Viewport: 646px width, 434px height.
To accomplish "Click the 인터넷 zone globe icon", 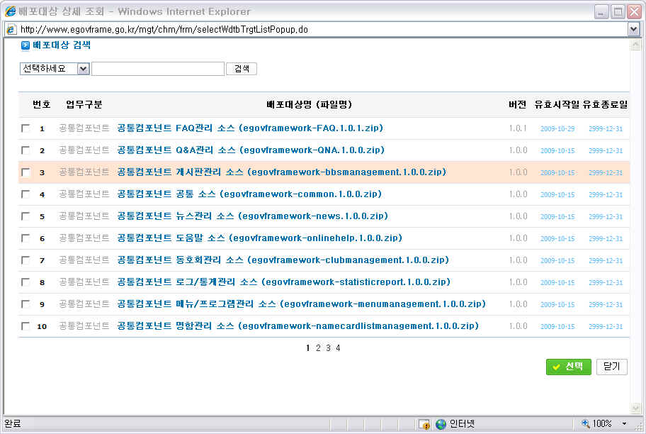I will 441,424.
